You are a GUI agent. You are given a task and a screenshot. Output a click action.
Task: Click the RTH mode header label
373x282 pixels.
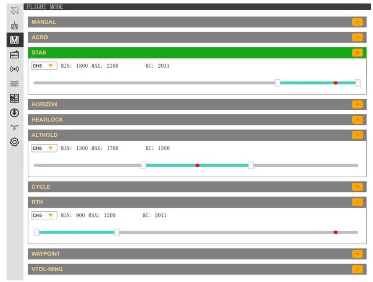[37, 202]
